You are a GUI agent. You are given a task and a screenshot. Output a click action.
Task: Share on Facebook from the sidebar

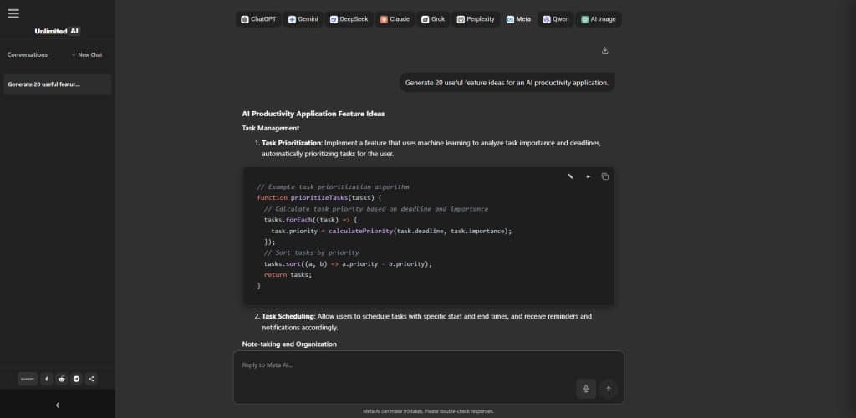tap(47, 379)
